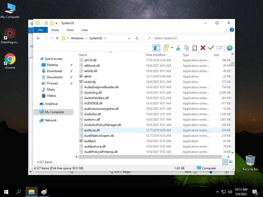
Task: Sort by the Size column header
Action: [216, 55]
